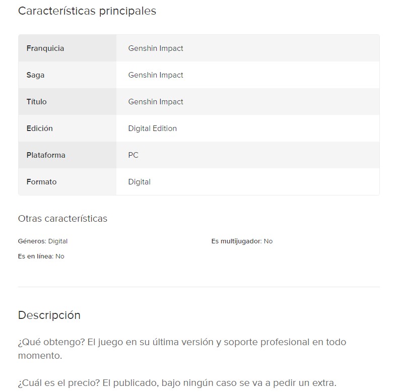Select the Franquicia row label
The height and width of the screenshot is (392, 398).
(x=45, y=48)
